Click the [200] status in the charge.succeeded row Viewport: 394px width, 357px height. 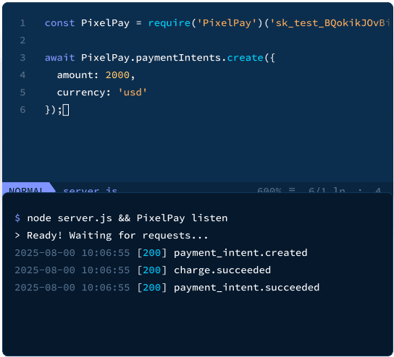[x=152, y=270]
